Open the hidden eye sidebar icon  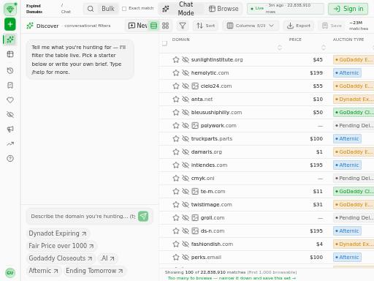[10, 115]
